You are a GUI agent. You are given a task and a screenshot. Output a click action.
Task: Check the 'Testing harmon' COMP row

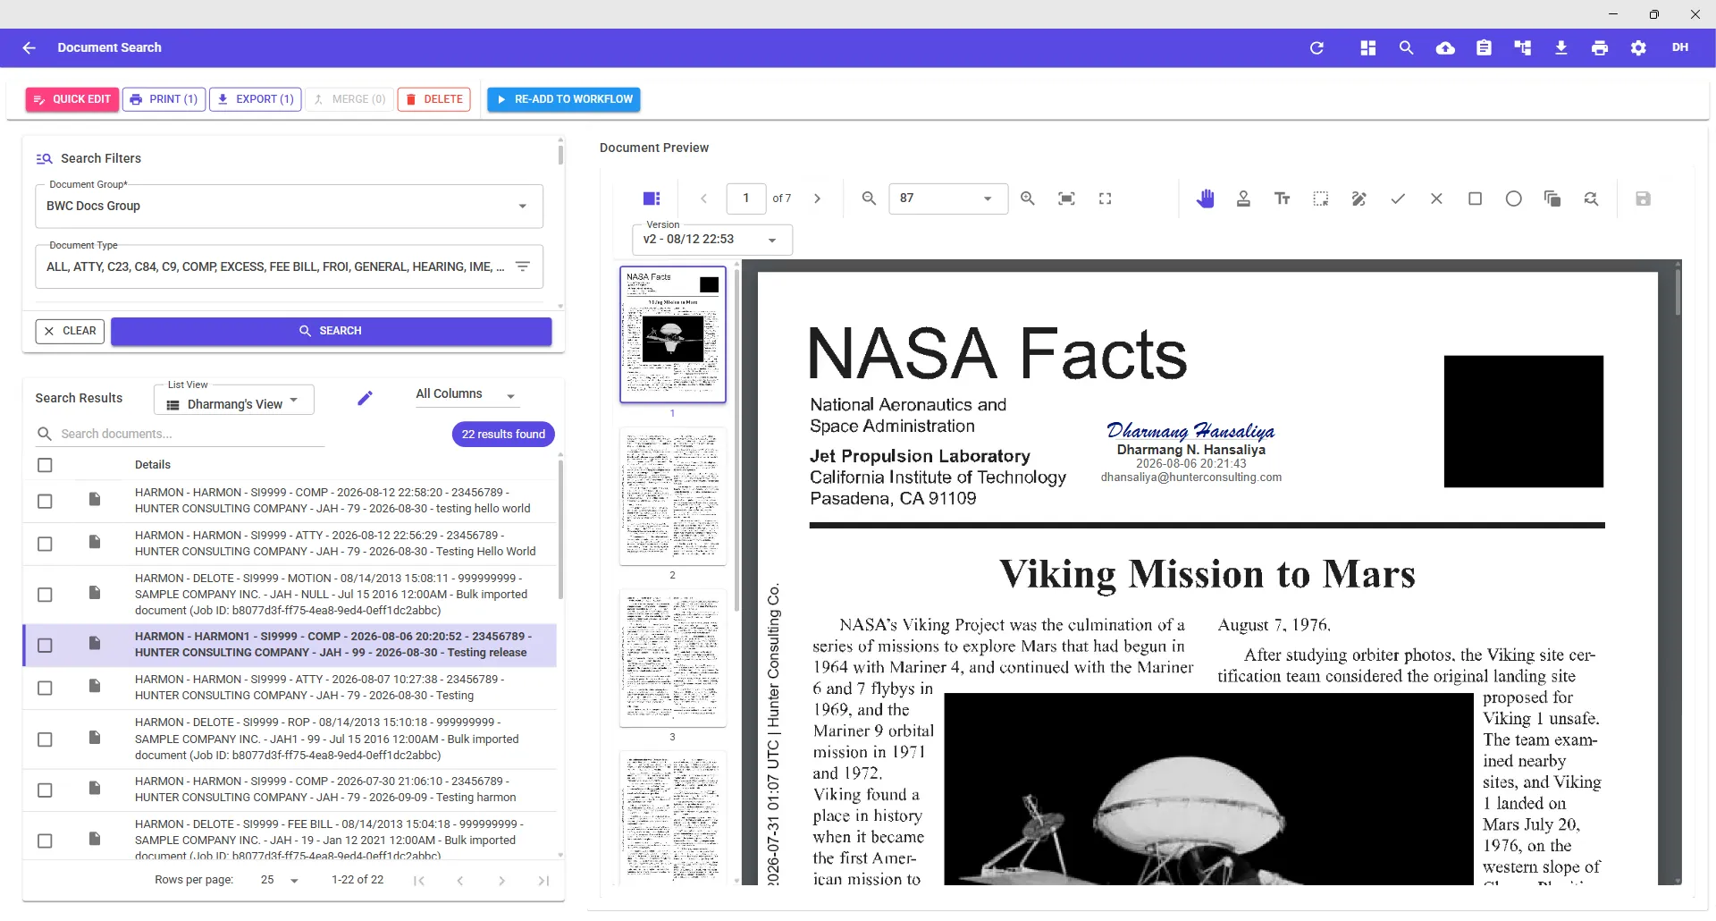tap(45, 790)
